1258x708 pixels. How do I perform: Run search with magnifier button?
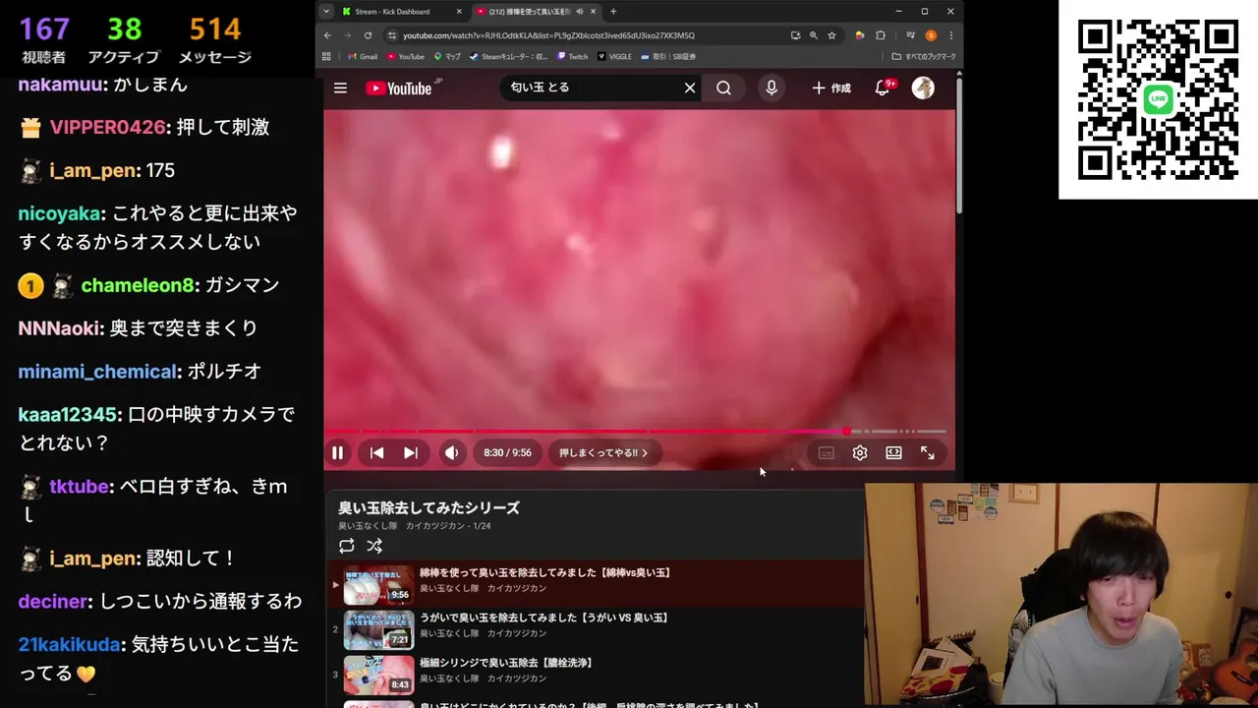point(723,88)
